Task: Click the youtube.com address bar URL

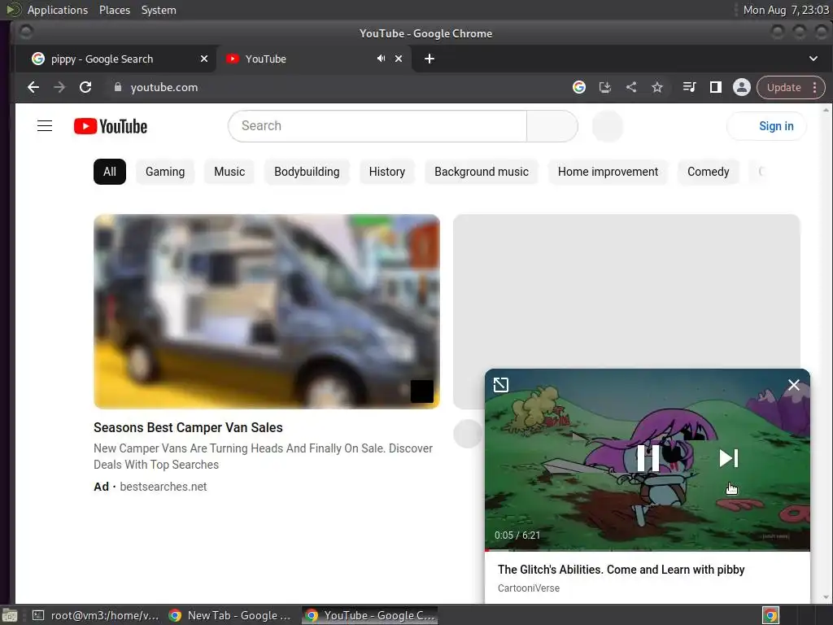Action: 164,87
